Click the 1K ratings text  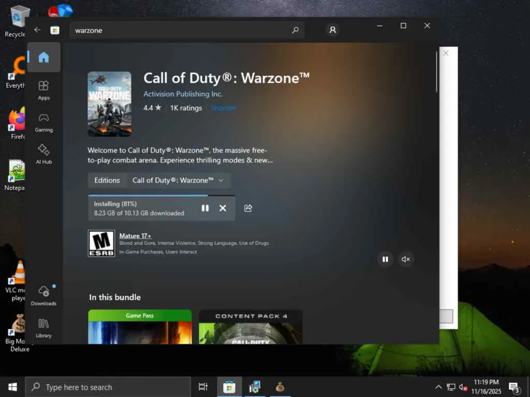(186, 108)
